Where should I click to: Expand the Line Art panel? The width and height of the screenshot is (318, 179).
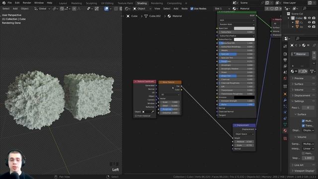(303, 165)
